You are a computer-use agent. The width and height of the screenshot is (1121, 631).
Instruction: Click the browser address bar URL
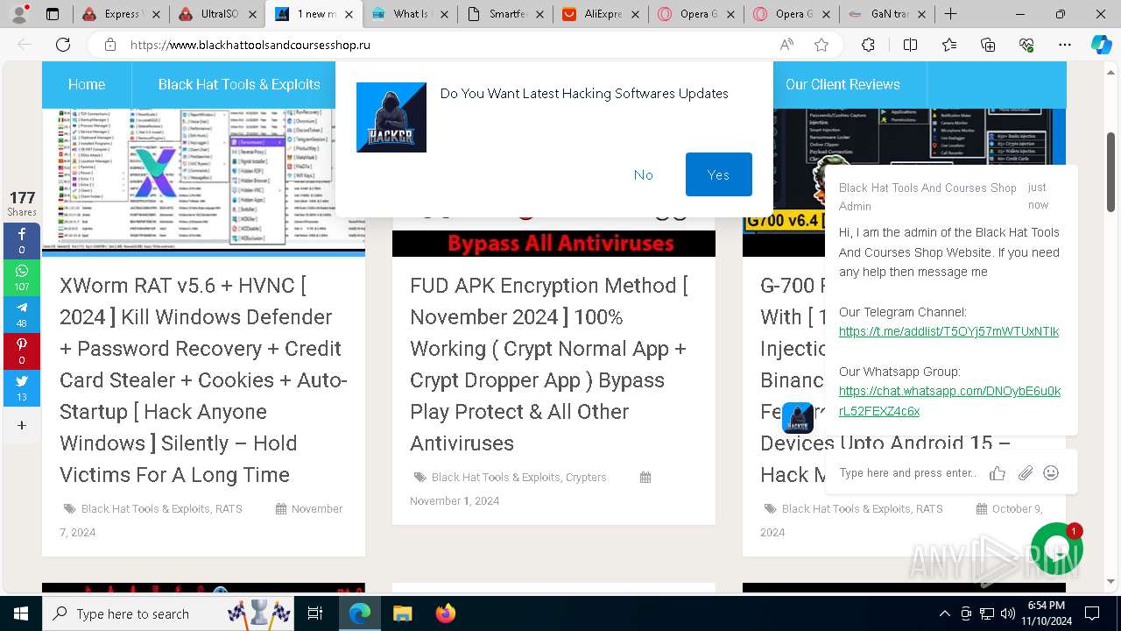pyautogui.click(x=250, y=45)
